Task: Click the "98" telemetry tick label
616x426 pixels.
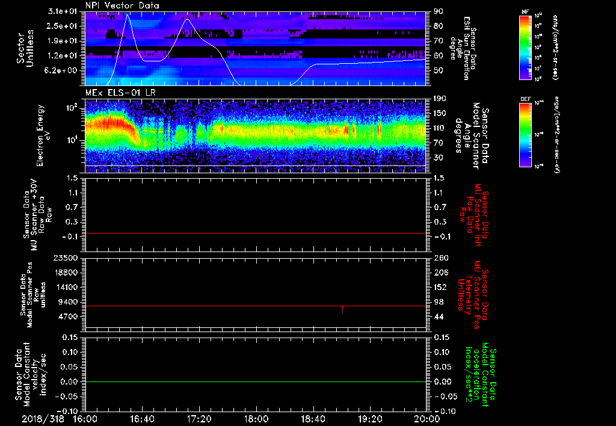Action: [439, 302]
